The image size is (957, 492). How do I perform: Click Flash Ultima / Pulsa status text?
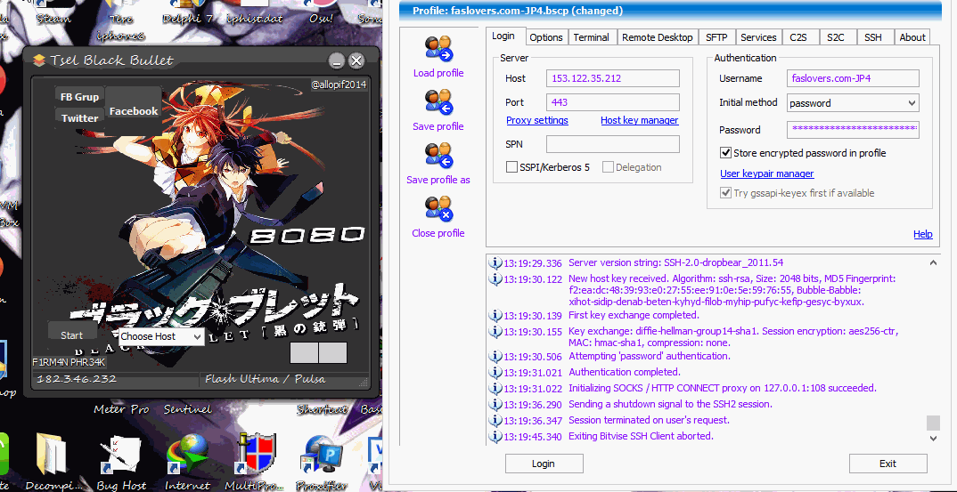pos(266,379)
